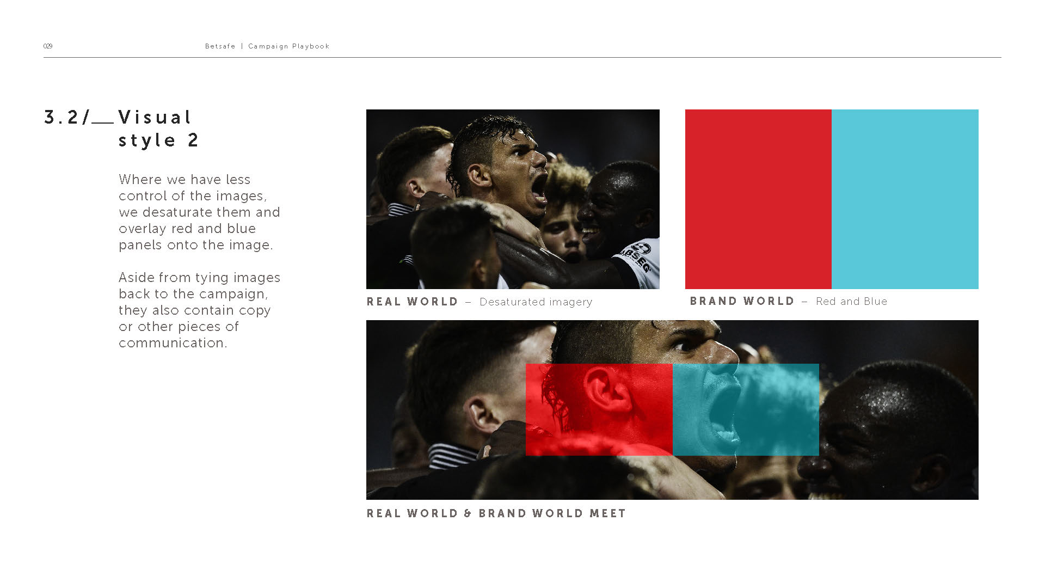Click the teal overlay on the wide image
Screen dimensions: 1045x588
746,409
